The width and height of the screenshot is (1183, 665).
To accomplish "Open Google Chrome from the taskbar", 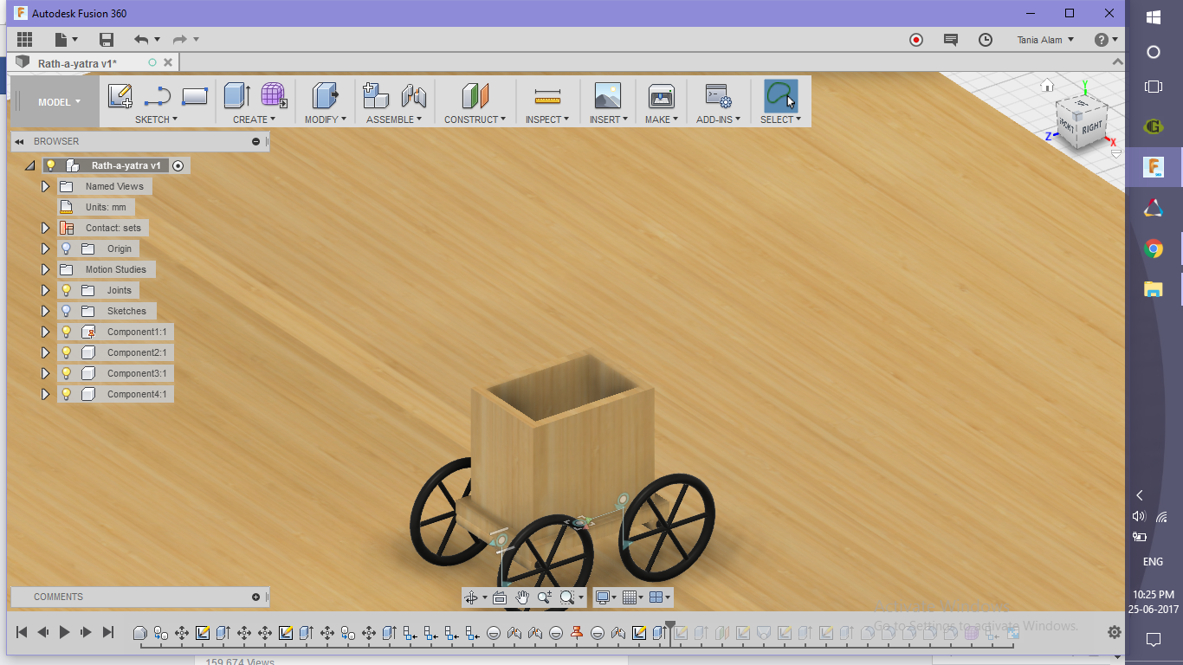I will click(1154, 249).
